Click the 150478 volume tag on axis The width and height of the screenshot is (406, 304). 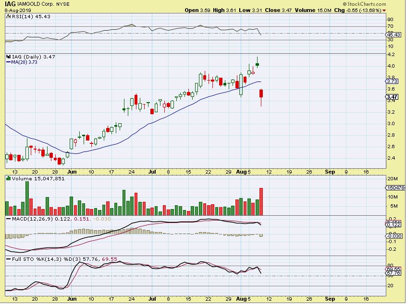tap(395, 187)
